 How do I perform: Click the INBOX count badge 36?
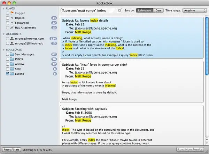coord(54,59)
